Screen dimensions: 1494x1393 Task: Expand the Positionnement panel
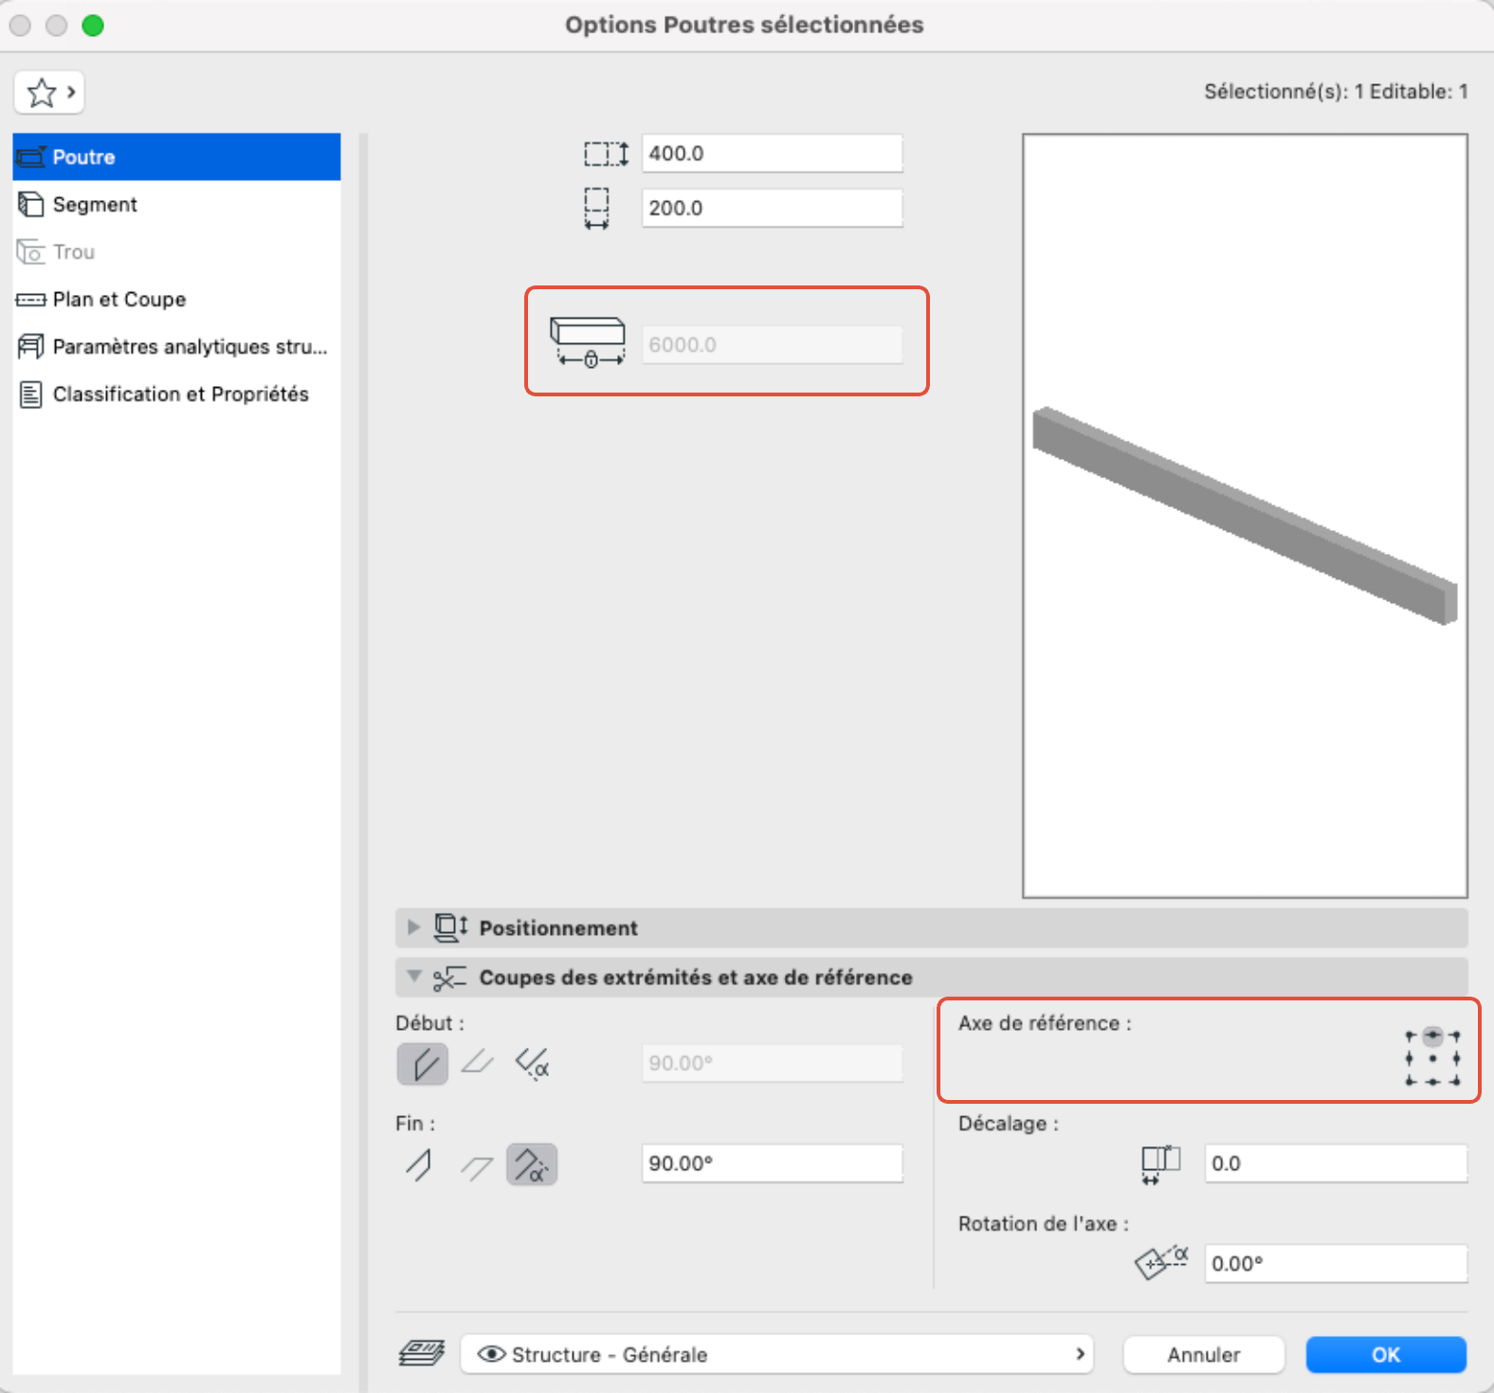412,927
